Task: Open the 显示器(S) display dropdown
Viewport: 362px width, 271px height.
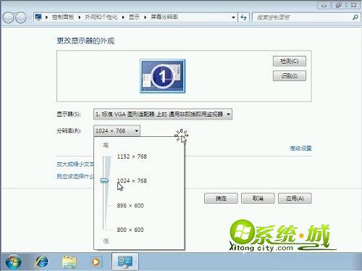Action: click(x=163, y=114)
